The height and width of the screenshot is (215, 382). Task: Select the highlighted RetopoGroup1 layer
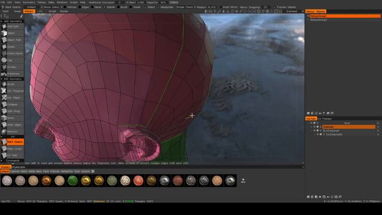pyautogui.click(x=345, y=16)
